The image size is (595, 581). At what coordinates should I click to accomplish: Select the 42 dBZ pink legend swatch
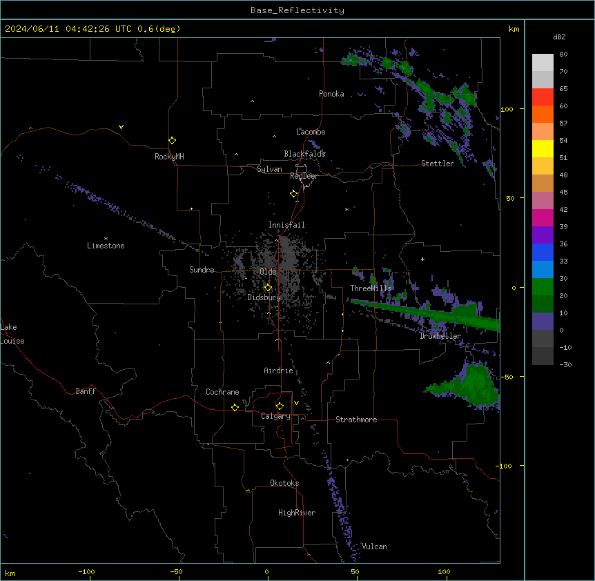(543, 200)
